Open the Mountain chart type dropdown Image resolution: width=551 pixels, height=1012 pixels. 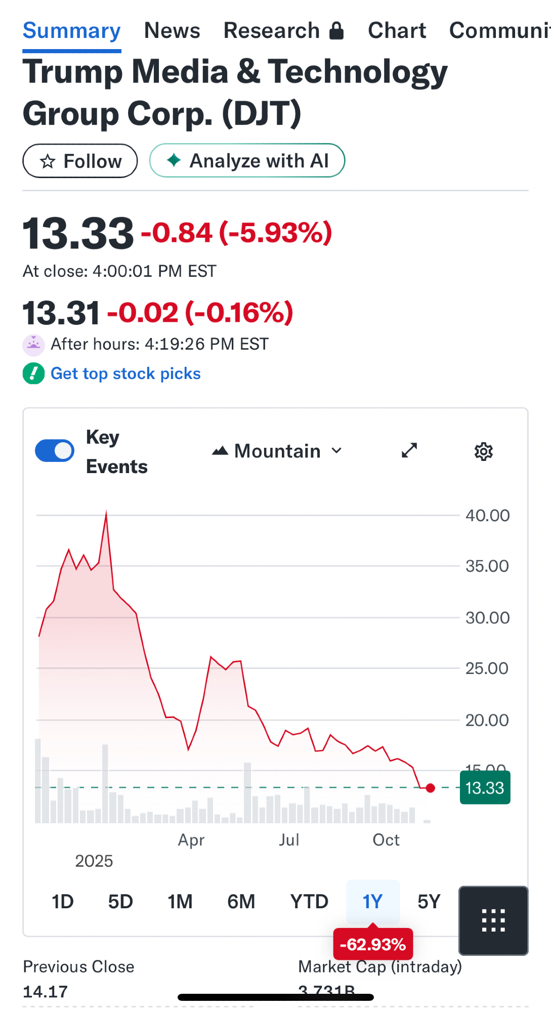pos(277,451)
